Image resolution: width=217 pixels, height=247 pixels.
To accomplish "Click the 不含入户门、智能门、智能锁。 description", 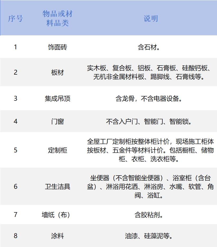I will tap(149, 122).
